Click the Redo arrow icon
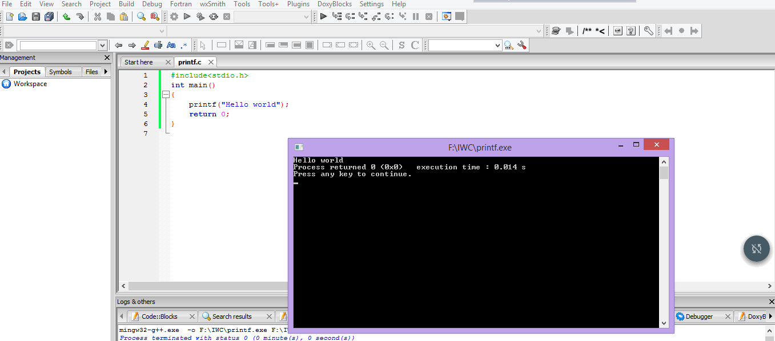Viewport: 775px width, 341px height. 80,17
